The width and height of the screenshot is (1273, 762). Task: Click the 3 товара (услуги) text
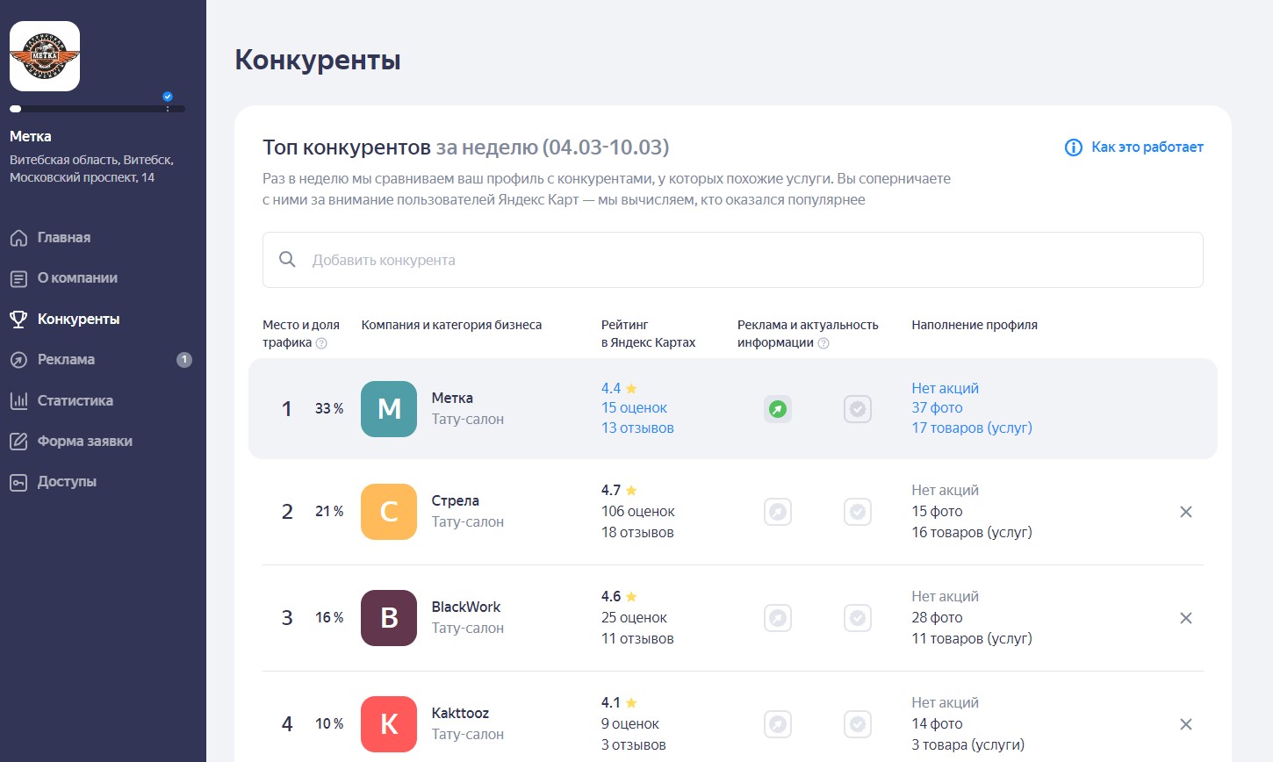pyautogui.click(x=968, y=745)
